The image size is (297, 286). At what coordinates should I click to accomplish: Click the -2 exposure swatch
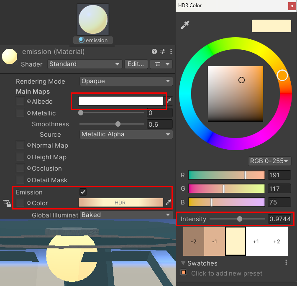point(193,242)
